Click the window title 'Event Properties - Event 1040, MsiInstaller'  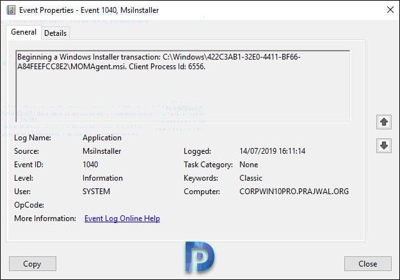(x=89, y=10)
